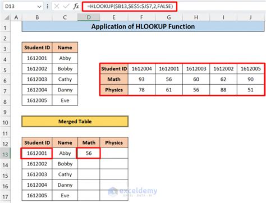Select cell '1612001' in top table
Viewport: 266px width, 203px height.
(x=37, y=58)
